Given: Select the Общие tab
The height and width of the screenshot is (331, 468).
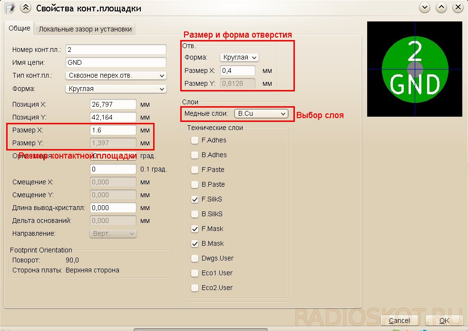Looking at the screenshot, I should [x=19, y=28].
